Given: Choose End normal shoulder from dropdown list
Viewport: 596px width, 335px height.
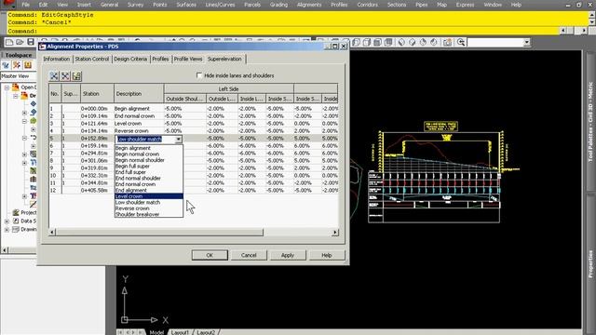Looking at the screenshot, I should point(149,178).
